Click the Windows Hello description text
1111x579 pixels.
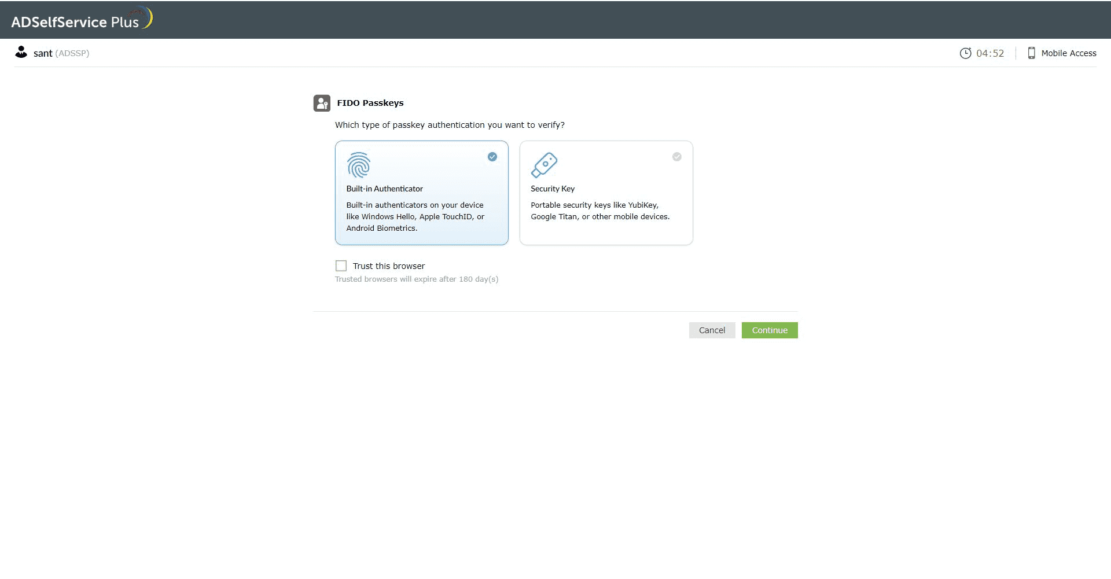pos(415,216)
